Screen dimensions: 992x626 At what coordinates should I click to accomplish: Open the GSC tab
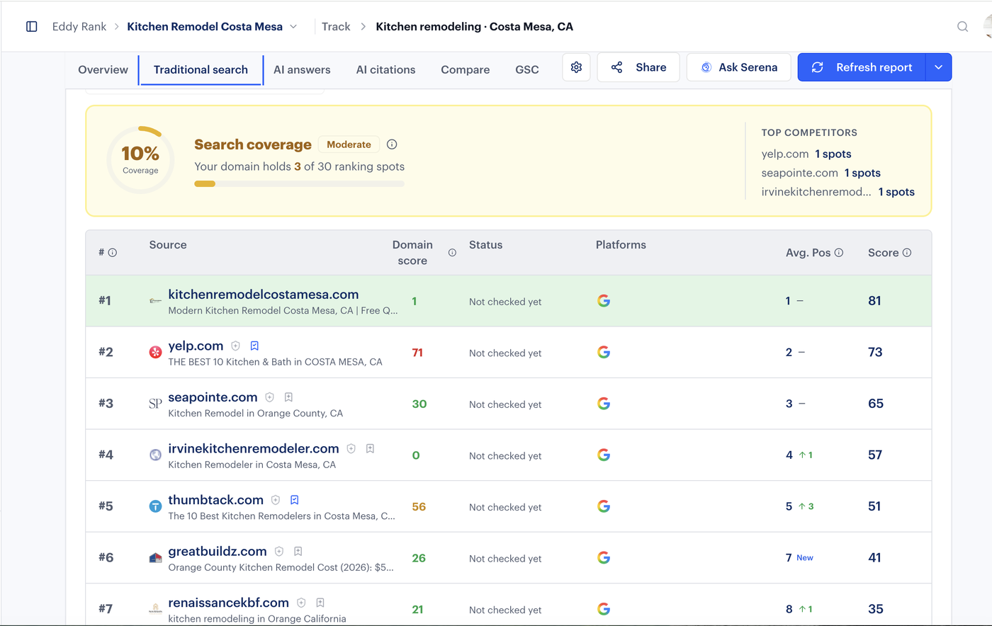coord(527,69)
